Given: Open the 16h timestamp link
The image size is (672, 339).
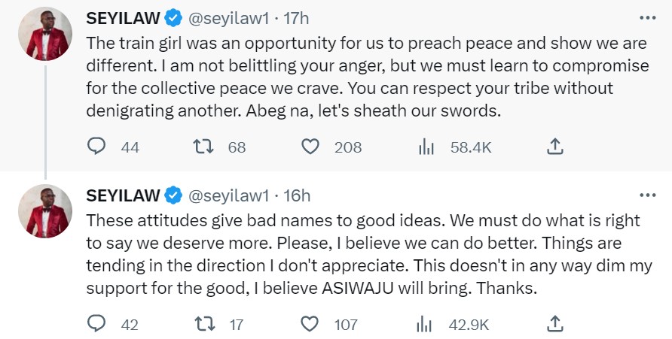Looking at the screenshot, I should 295,195.
